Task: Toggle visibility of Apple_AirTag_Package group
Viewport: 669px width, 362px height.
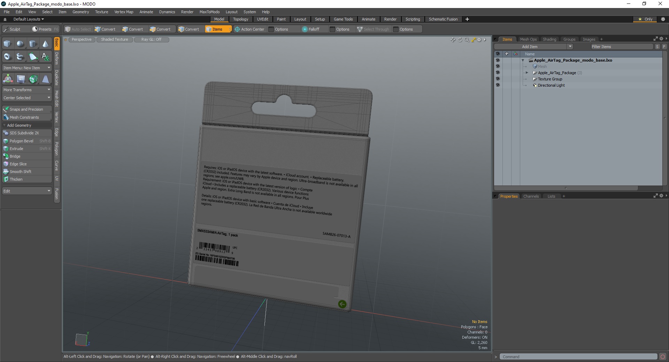Action: (x=498, y=73)
